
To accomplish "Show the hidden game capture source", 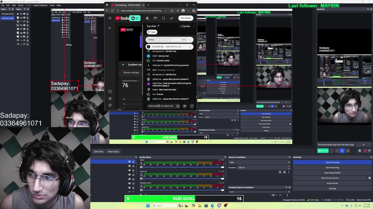I will point(24,40).
